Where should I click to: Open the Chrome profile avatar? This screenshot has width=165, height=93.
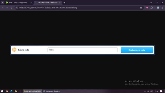pos(158,7)
